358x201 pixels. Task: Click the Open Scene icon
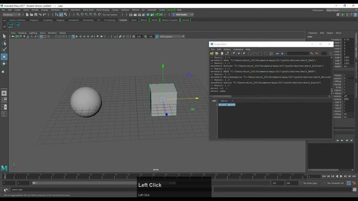[x=31, y=15]
